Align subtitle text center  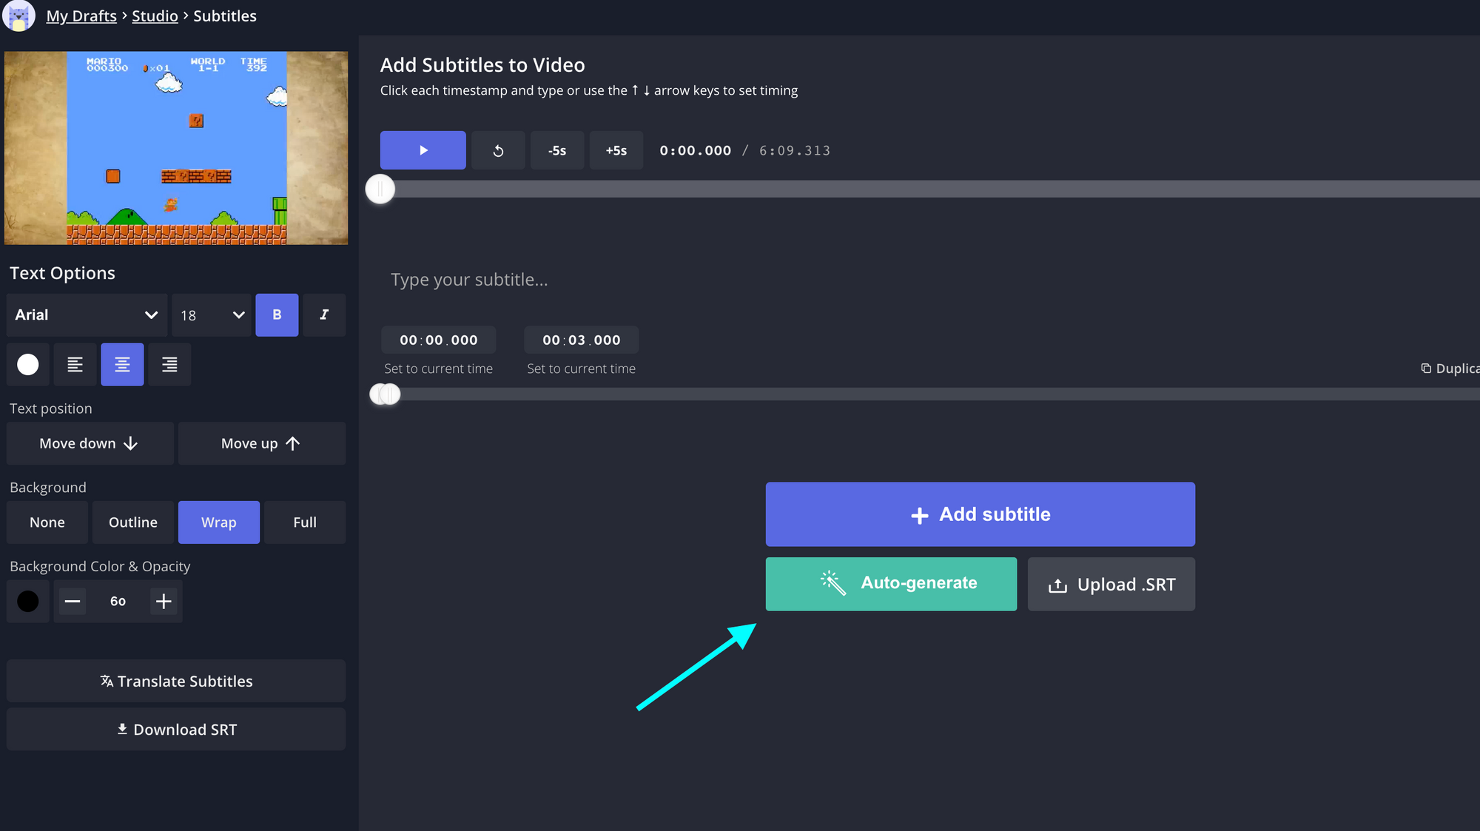tap(122, 364)
